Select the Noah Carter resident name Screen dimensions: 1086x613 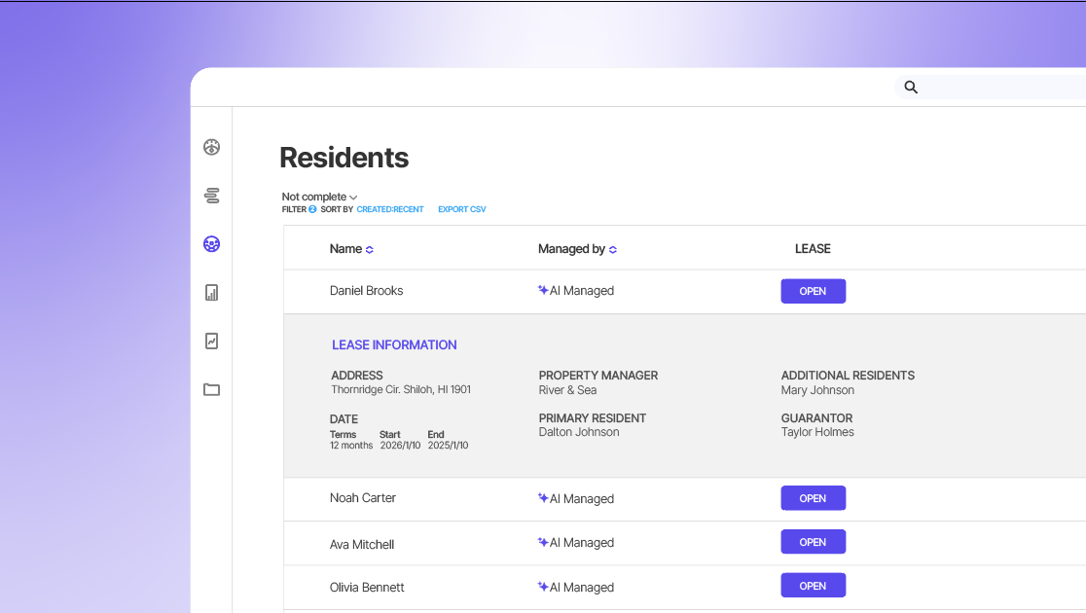tap(363, 498)
